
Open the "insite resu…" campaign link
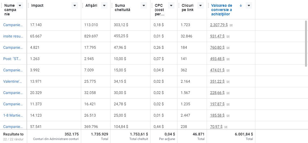point(13,36)
